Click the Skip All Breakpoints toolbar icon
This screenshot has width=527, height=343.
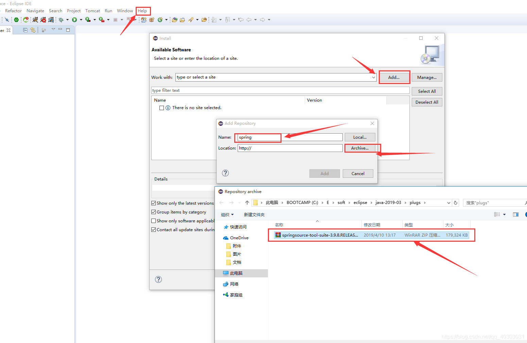click(x=7, y=20)
